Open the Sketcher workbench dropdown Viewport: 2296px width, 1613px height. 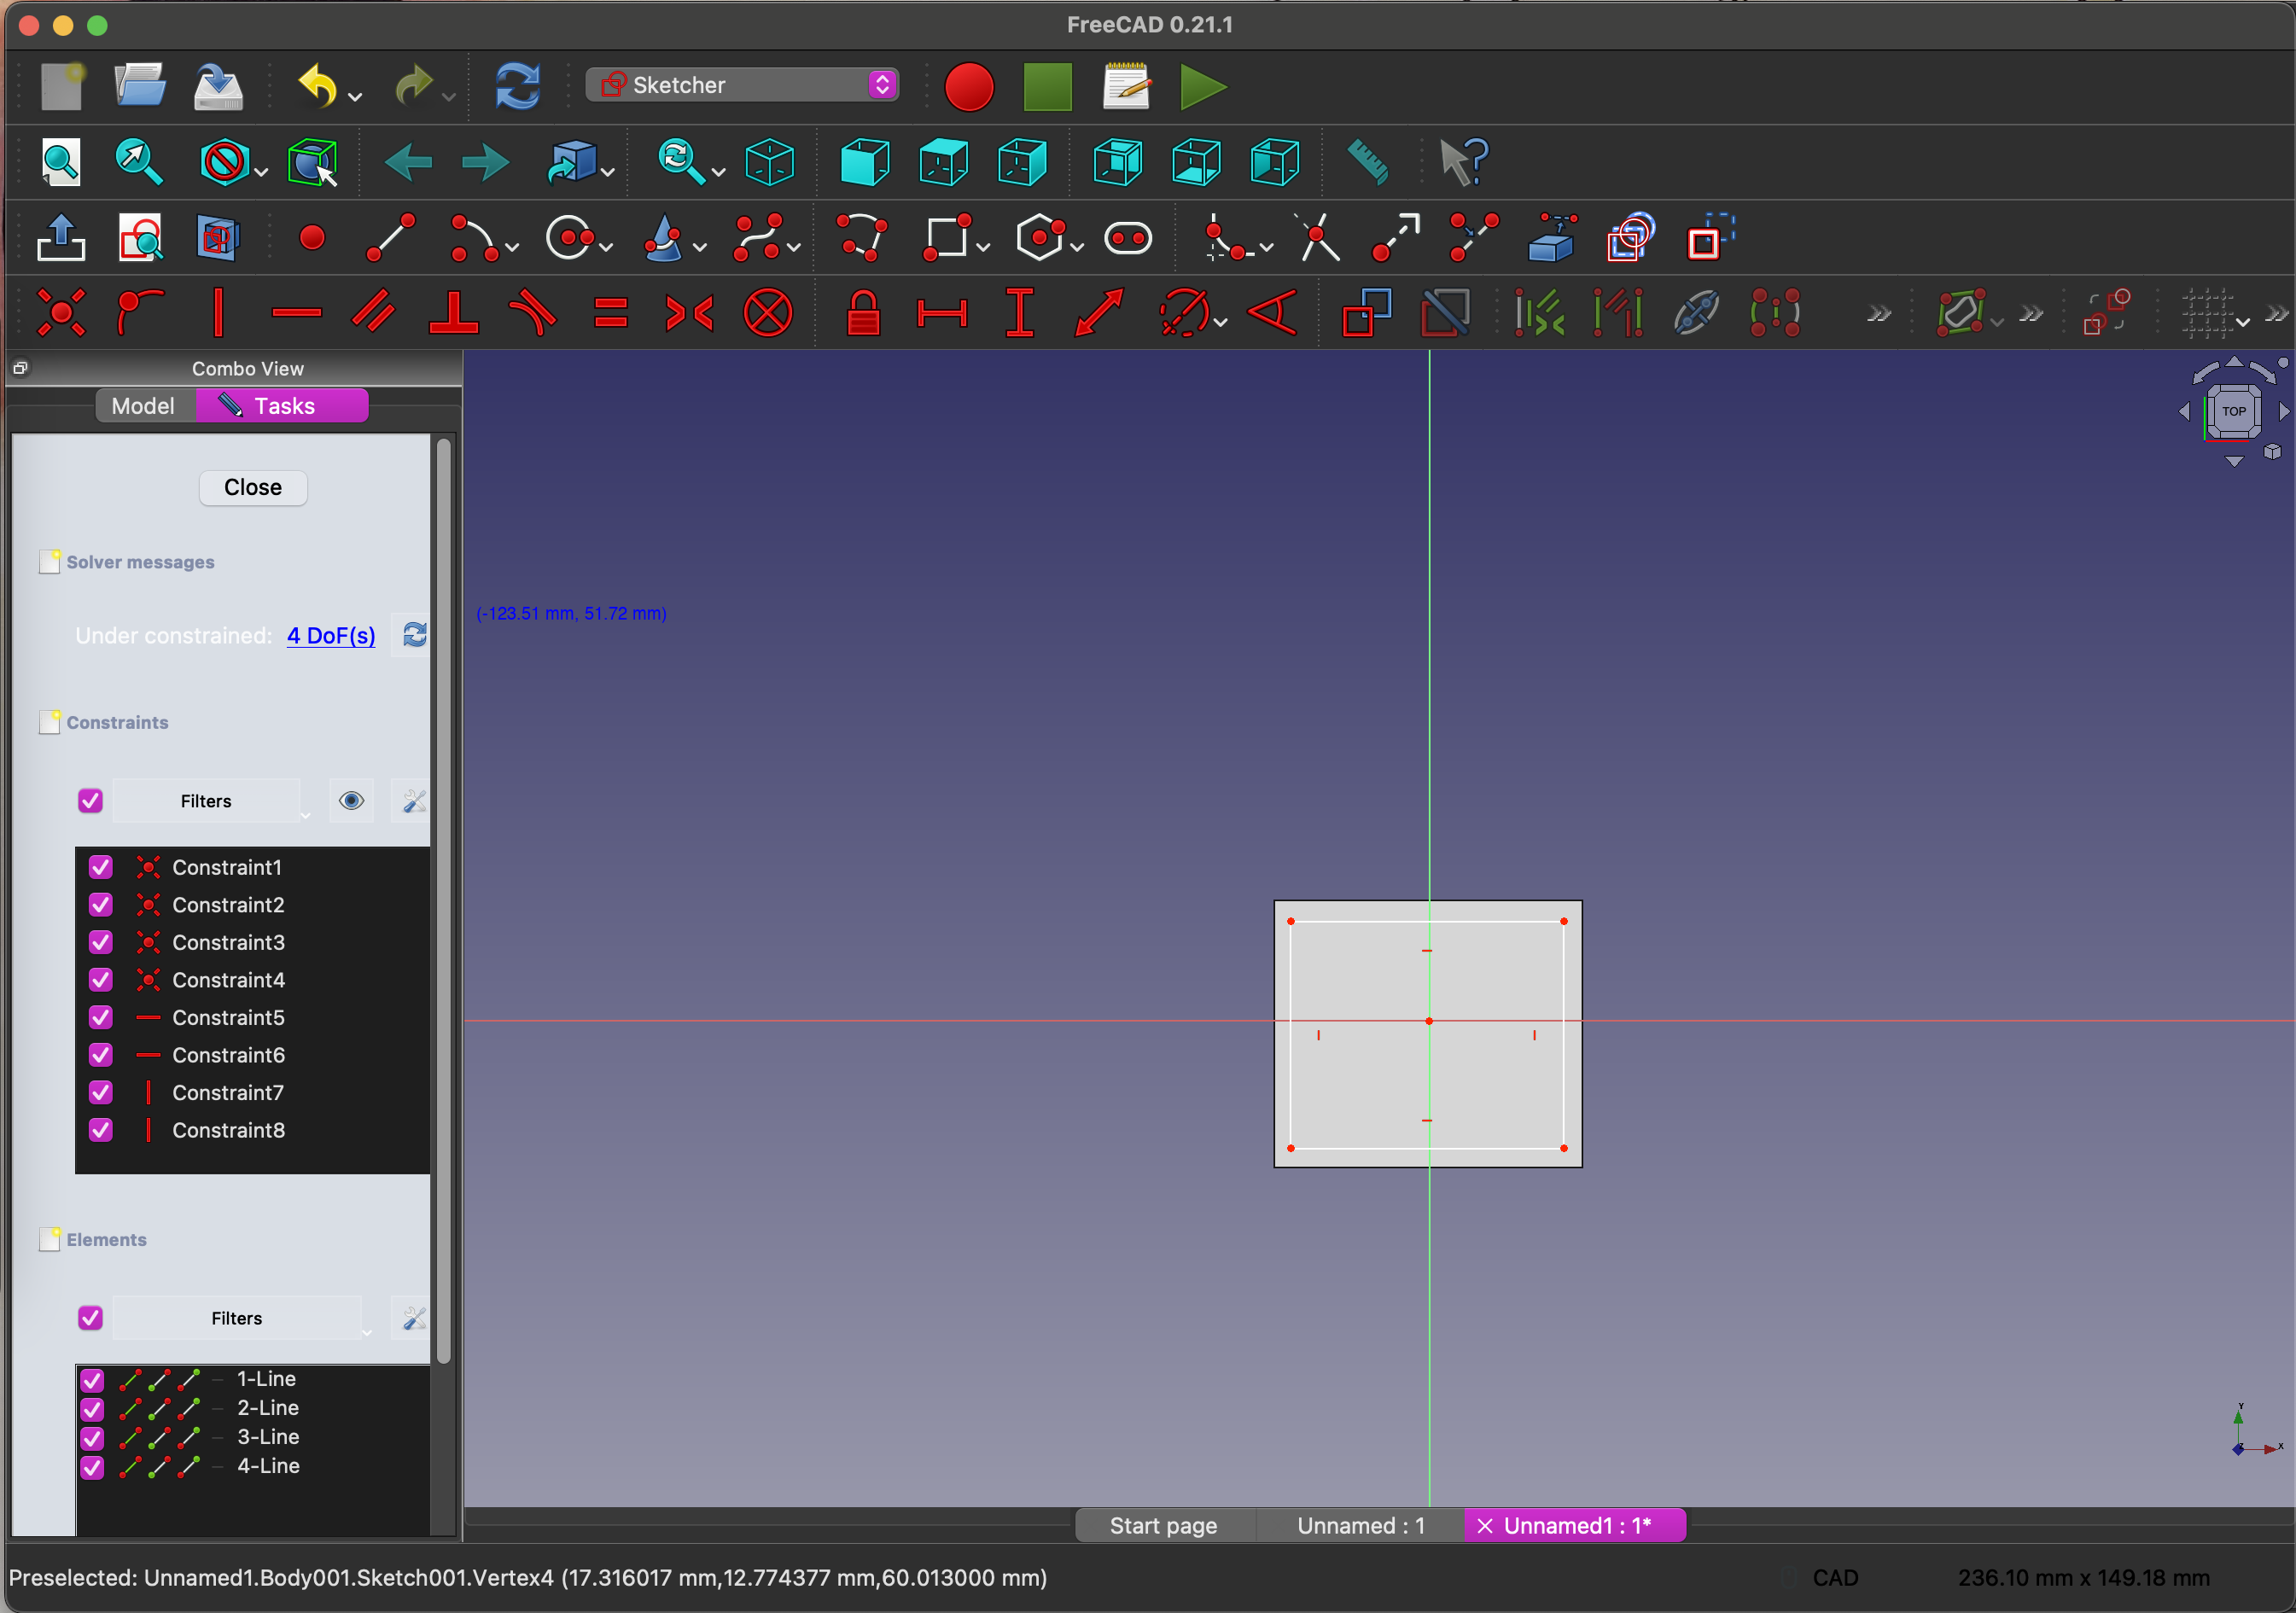[742, 85]
